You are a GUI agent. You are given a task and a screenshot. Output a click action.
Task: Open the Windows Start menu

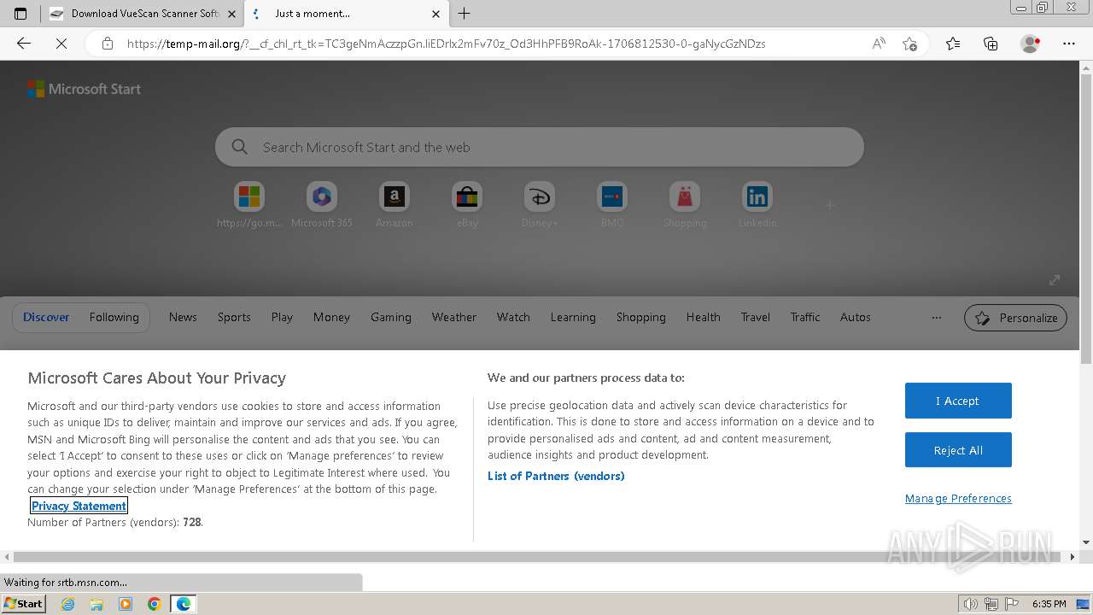24,604
